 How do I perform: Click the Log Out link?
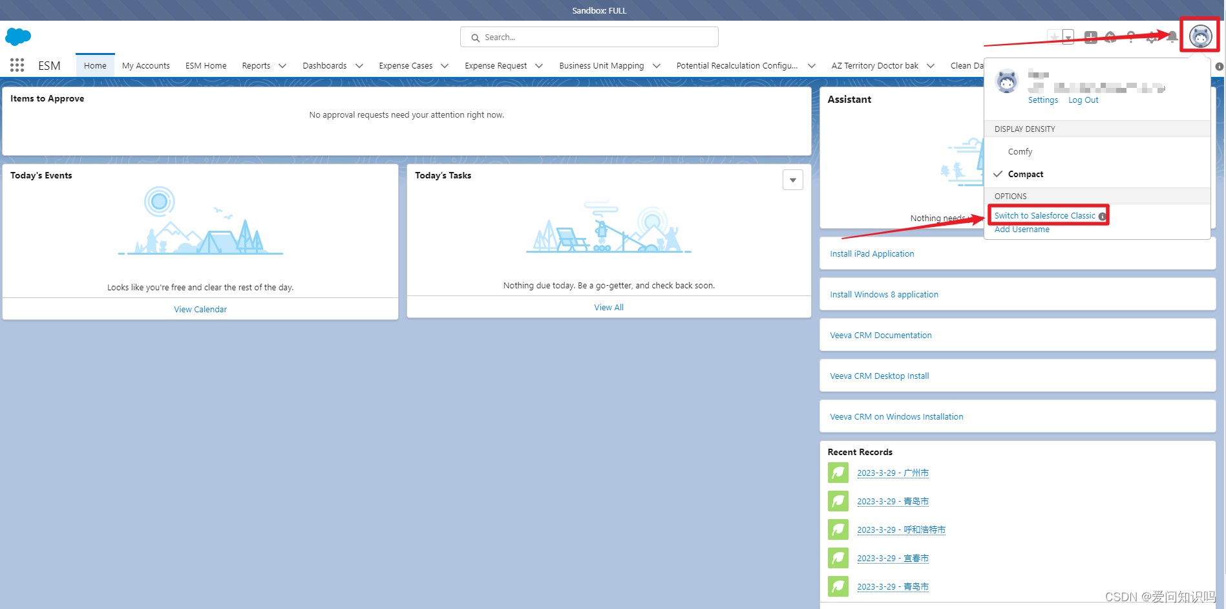point(1083,100)
